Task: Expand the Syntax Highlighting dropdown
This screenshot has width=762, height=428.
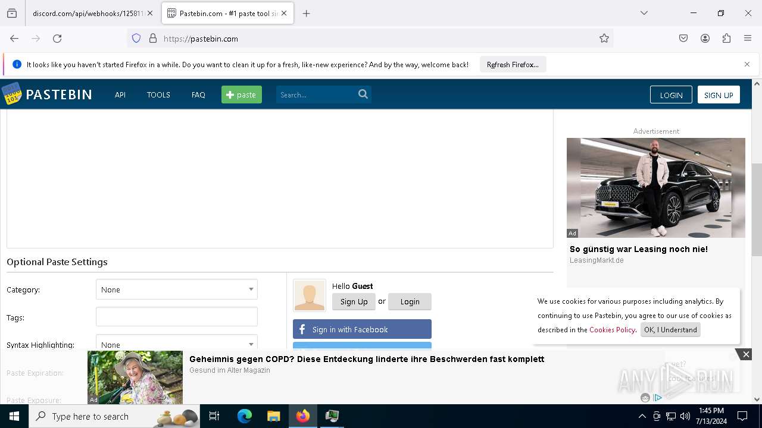Action: [x=177, y=343]
